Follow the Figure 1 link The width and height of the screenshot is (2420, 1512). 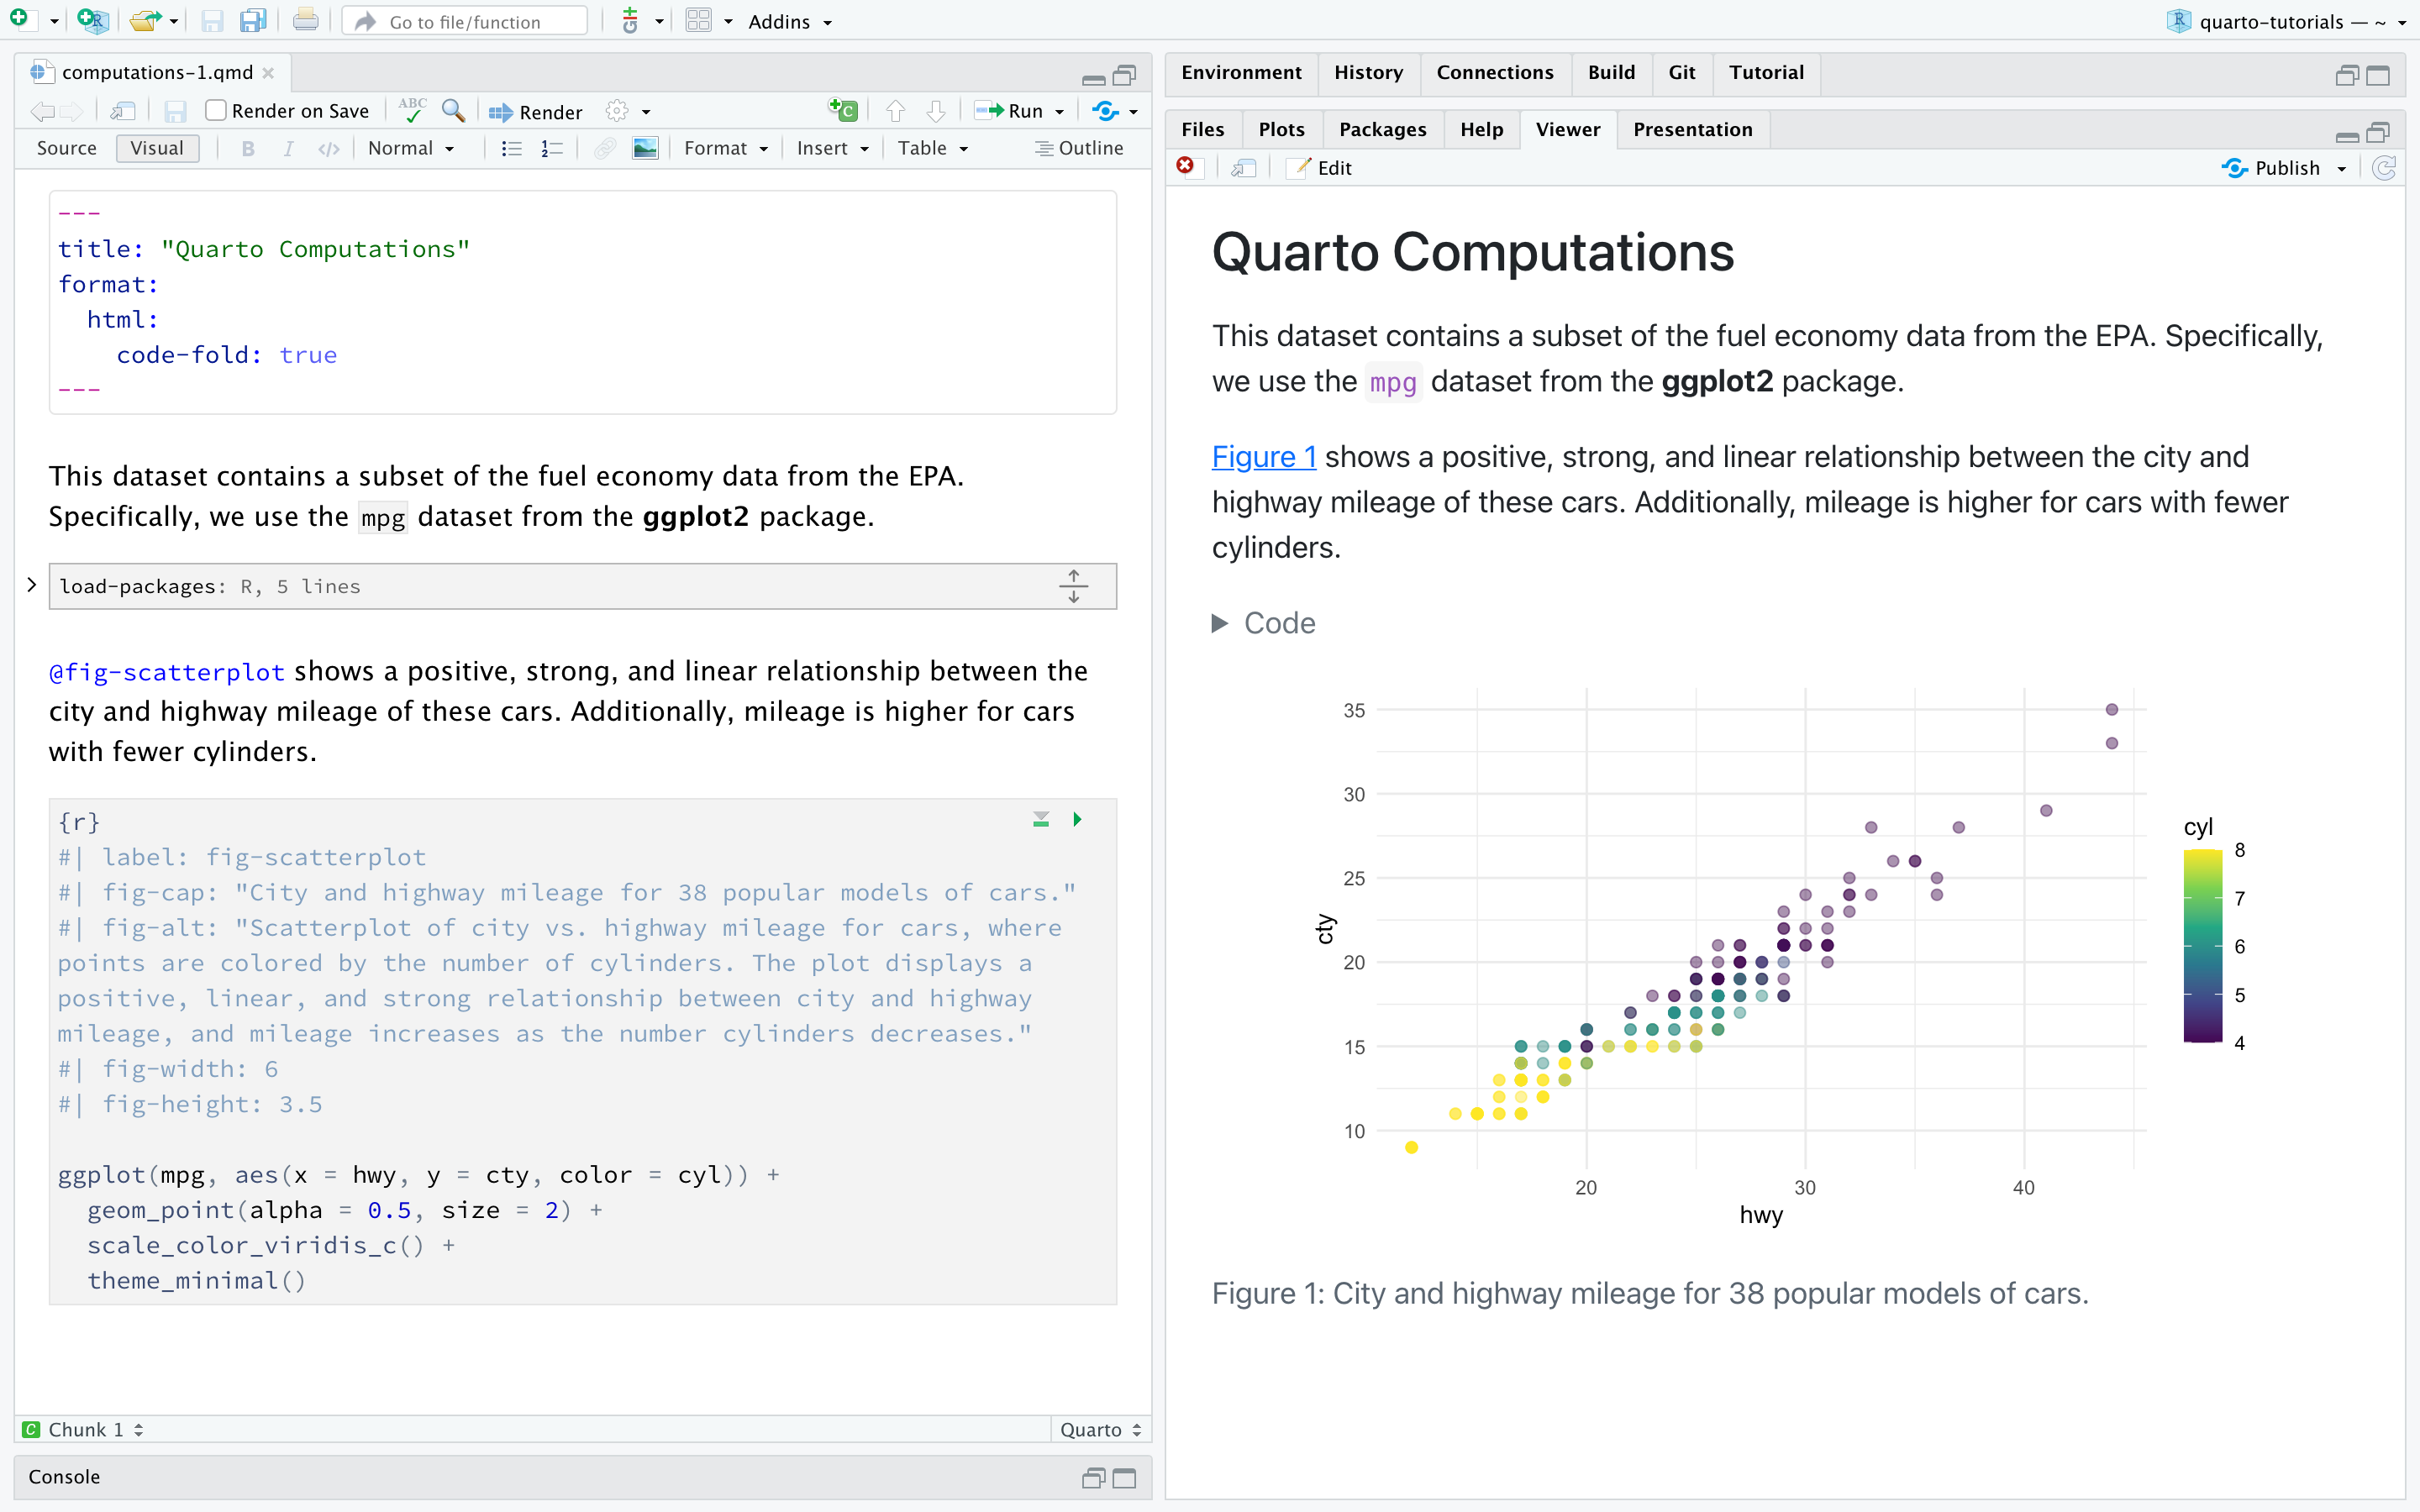pos(1263,456)
